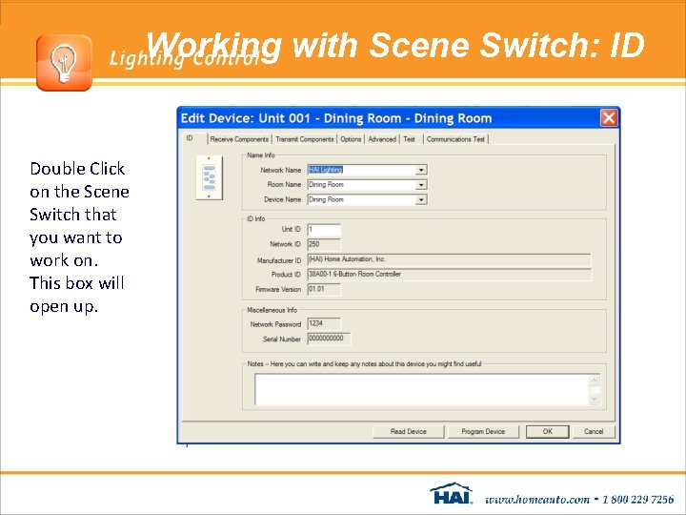Click the Serial Number field
The image size is (686, 515).
point(329,339)
